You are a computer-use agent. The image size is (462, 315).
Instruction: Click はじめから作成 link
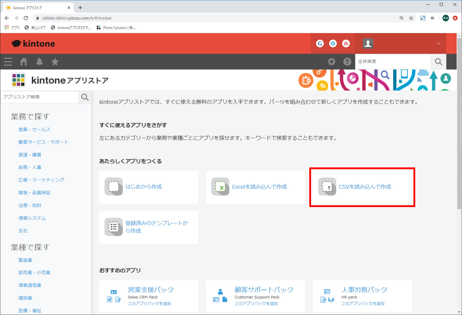pyautogui.click(x=144, y=187)
